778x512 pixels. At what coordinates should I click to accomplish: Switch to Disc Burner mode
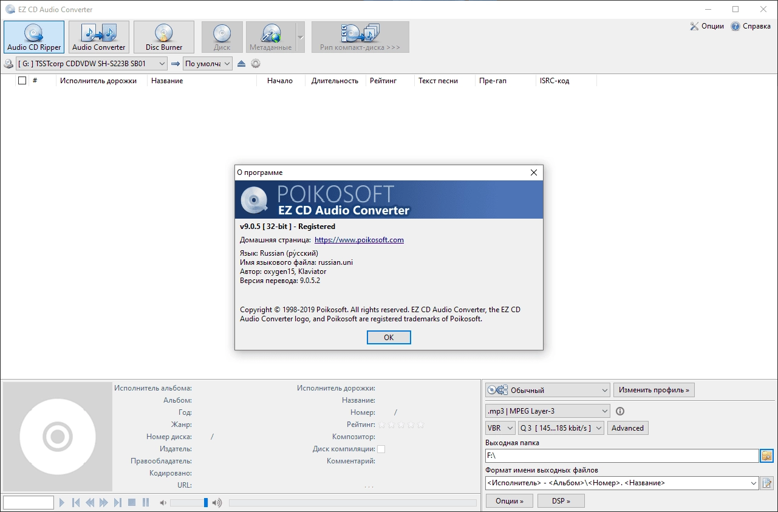click(164, 37)
